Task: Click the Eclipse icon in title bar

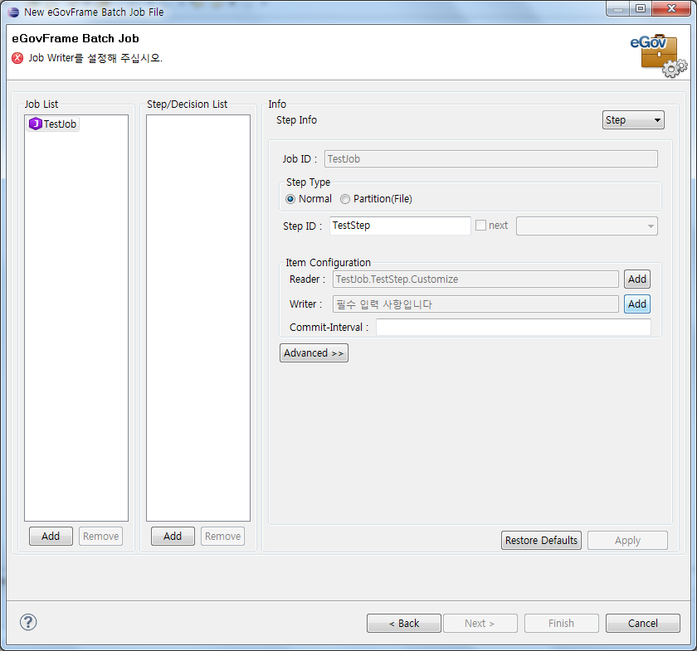Action: (x=13, y=12)
